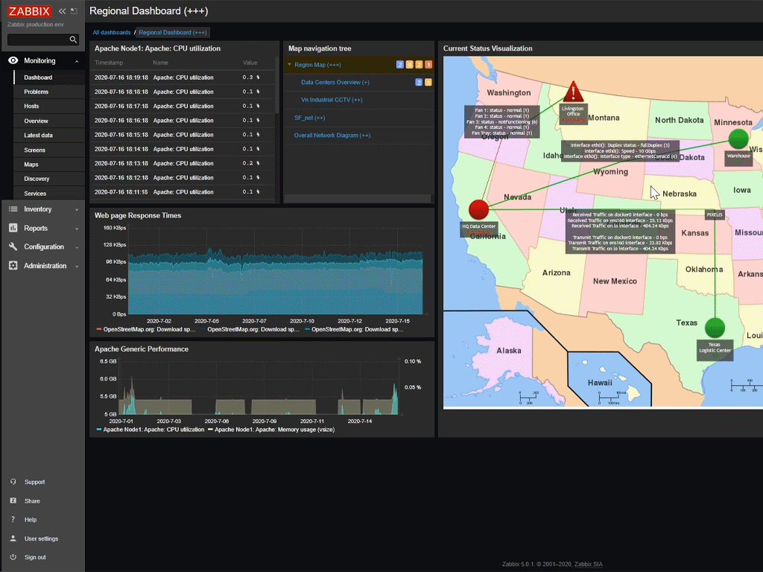Click the Reports chart icon
763x572 pixels.
[x=13, y=228]
